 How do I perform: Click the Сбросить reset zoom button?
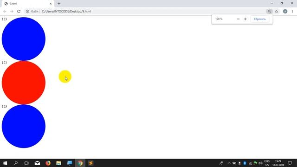[260, 19]
